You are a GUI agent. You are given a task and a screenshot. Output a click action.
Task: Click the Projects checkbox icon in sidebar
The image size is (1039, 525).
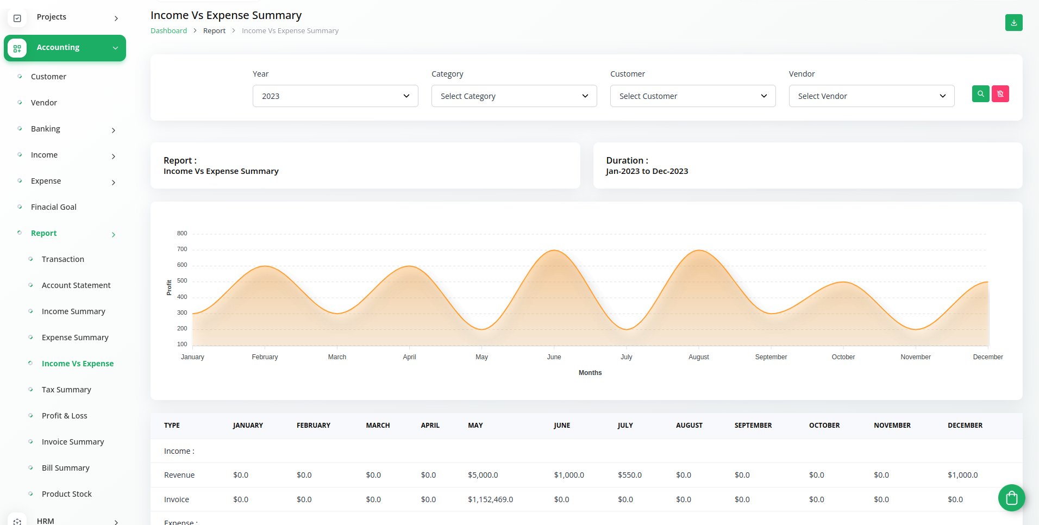click(x=17, y=18)
